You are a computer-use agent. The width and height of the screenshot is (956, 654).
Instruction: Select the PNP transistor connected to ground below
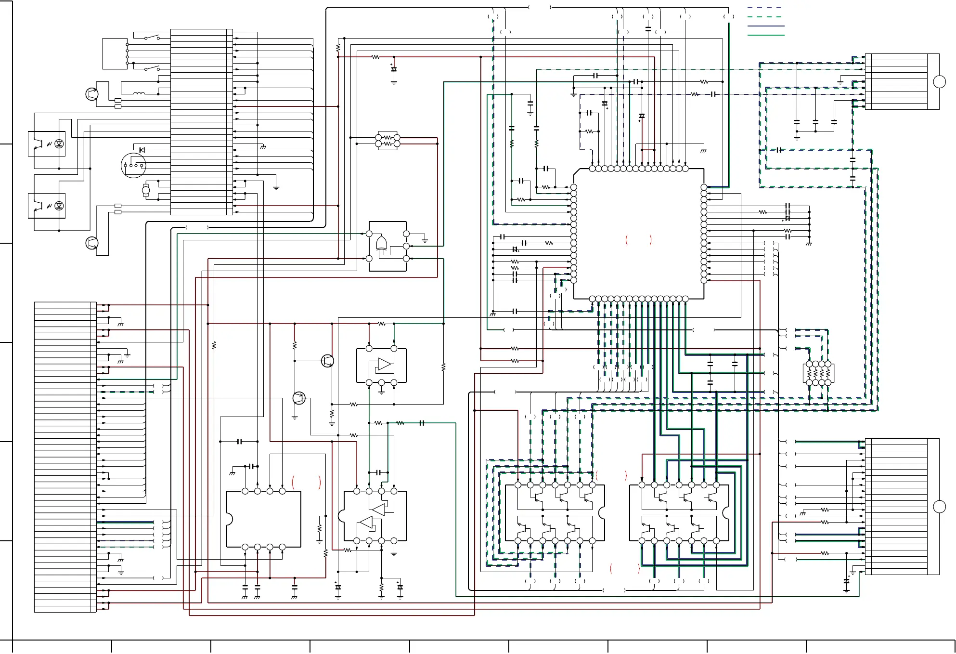[299, 398]
